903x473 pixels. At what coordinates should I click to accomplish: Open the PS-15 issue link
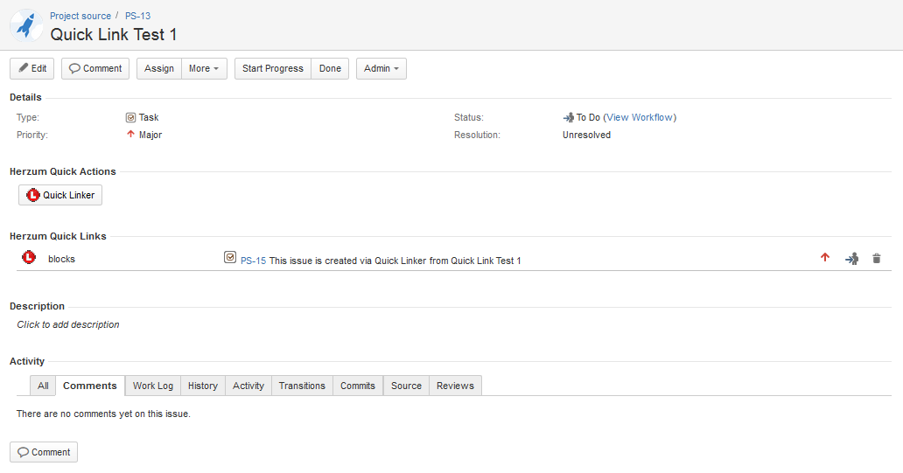pyautogui.click(x=253, y=261)
